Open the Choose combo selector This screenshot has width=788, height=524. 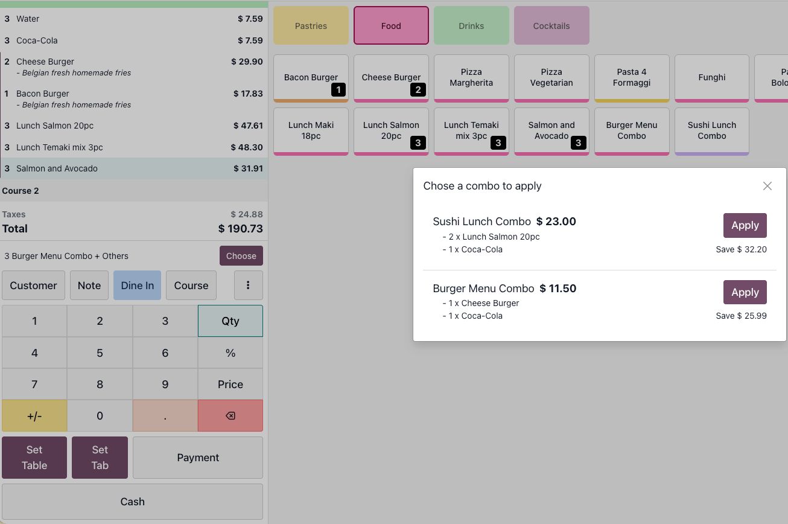click(241, 255)
